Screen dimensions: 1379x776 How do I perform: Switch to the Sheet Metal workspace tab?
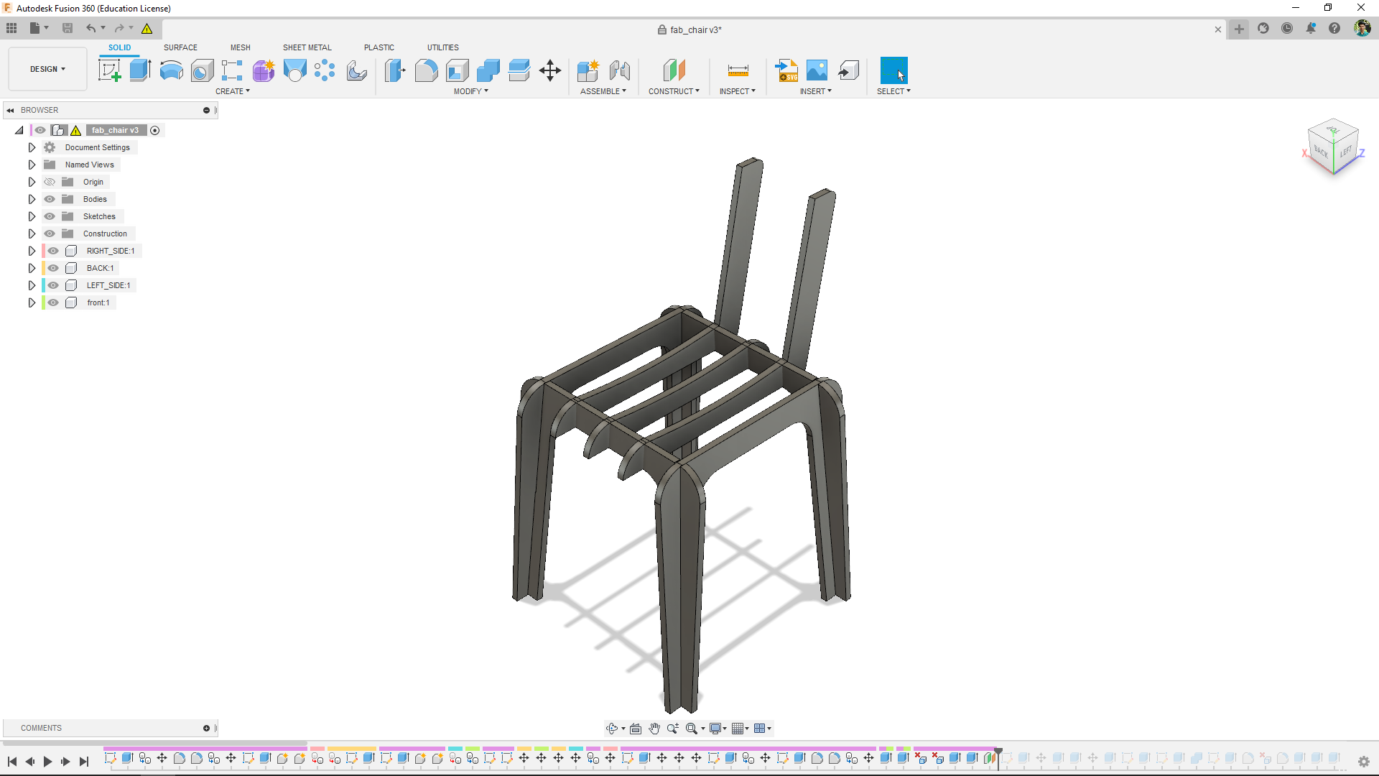[306, 47]
